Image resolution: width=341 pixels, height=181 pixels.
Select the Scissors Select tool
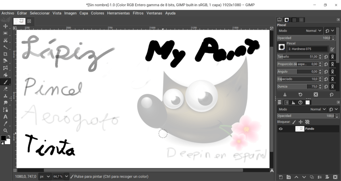pyautogui.click(x=5, y=40)
